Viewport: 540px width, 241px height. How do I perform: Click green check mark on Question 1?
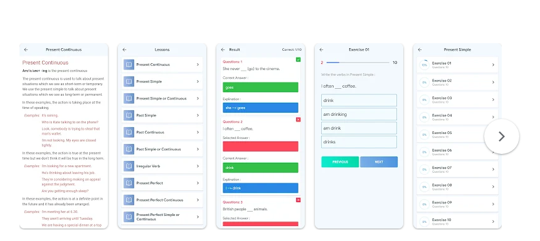(x=298, y=59)
